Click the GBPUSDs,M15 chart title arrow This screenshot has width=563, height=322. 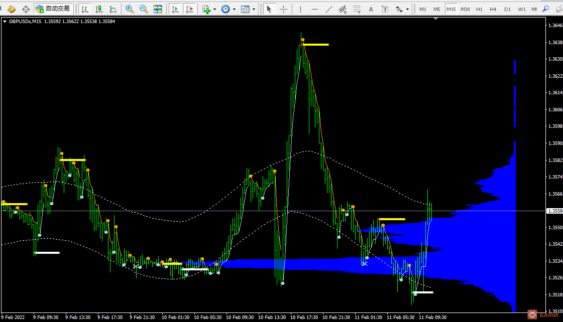5,21
